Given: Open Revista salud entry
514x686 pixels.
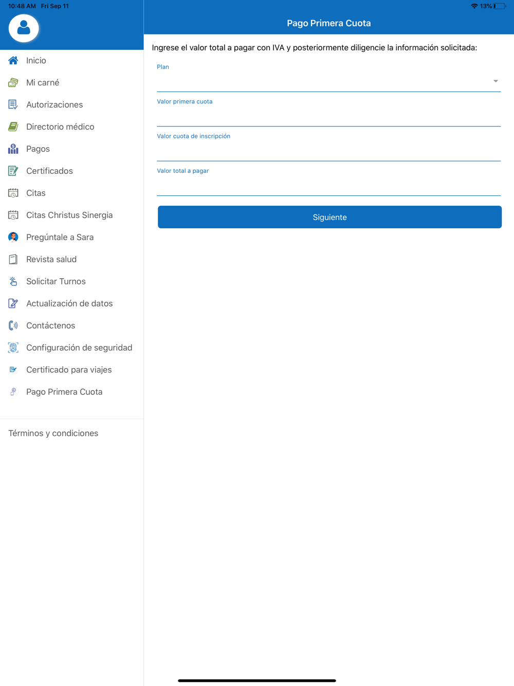Looking at the screenshot, I should click(x=71, y=259).
